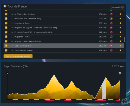This screenshot has height=106, width=130.
Task: Select stage row Pau - Luz Ardiden
Action: [64, 23]
